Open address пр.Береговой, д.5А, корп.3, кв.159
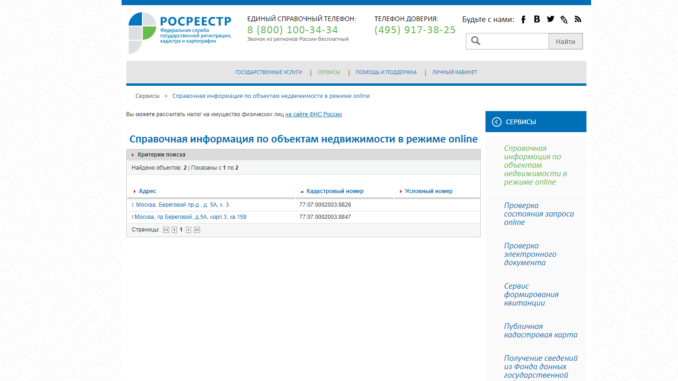Viewport: 678px width, 381px height. pos(189,217)
